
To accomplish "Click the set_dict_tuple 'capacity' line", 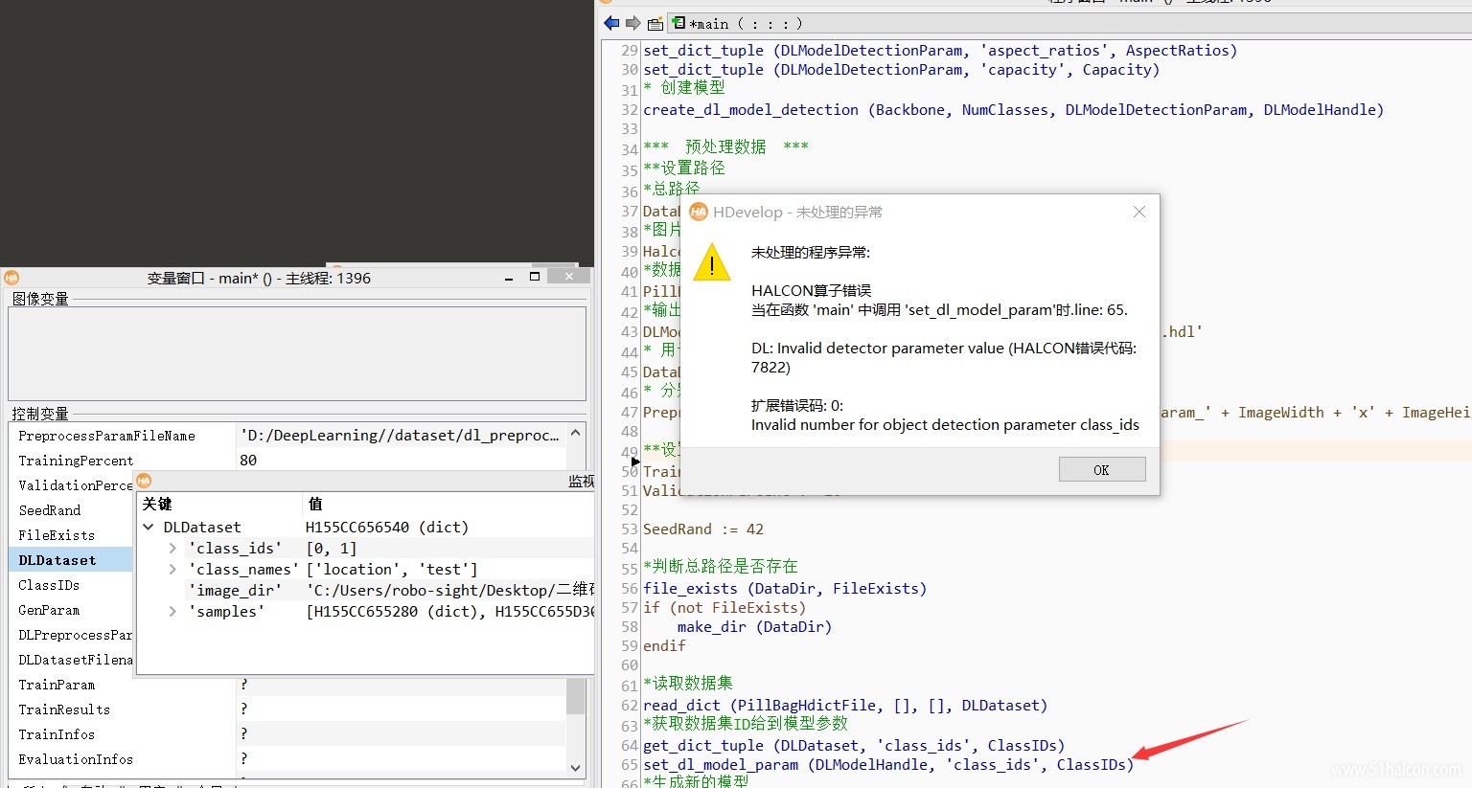I will 901,70.
